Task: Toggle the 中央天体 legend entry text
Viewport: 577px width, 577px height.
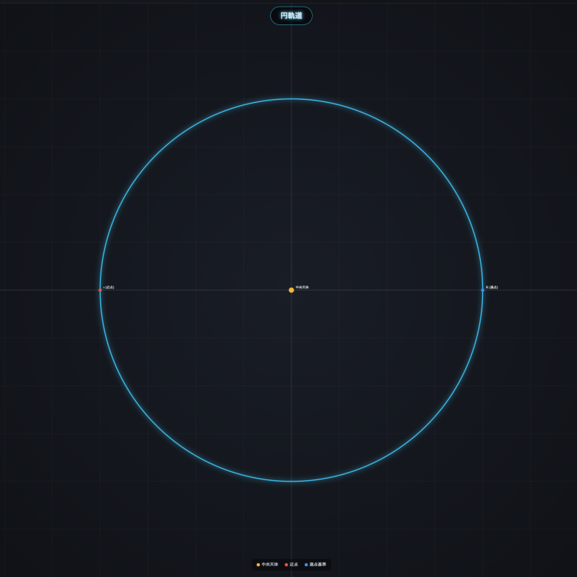Action: (270, 564)
